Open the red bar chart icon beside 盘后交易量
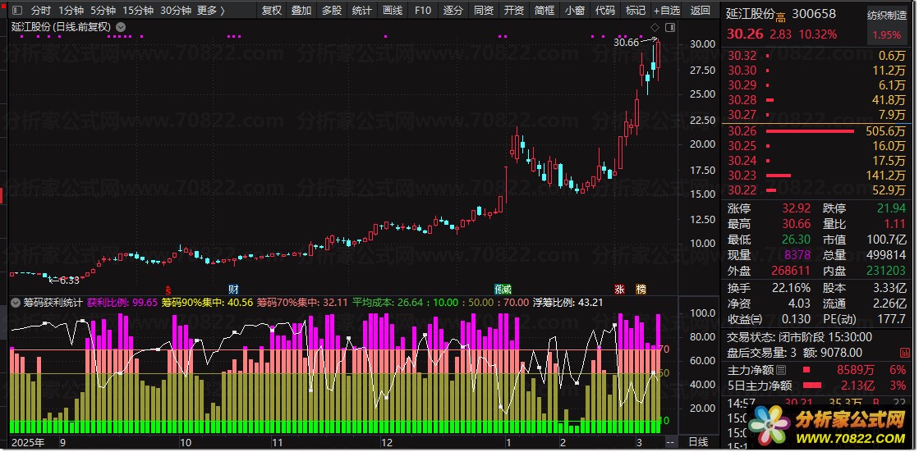The image size is (919, 452). point(906,353)
